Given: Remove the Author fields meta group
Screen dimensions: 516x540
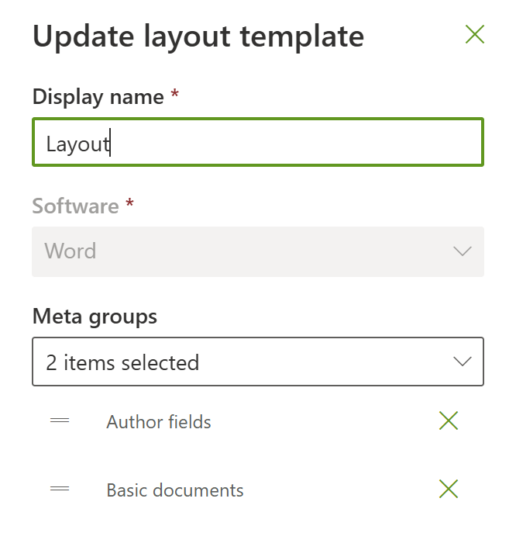Looking at the screenshot, I should coord(449,421).
